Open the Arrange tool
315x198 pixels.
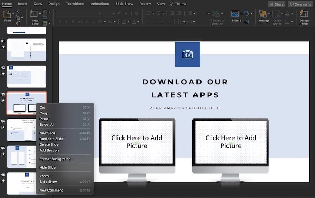pyautogui.click(x=263, y=14)
